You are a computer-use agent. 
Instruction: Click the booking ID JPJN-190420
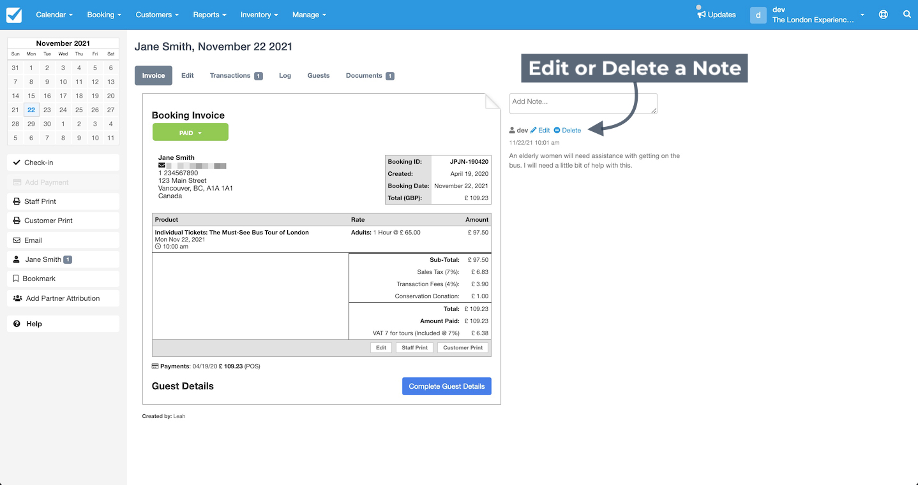click(x=469, y=162)
